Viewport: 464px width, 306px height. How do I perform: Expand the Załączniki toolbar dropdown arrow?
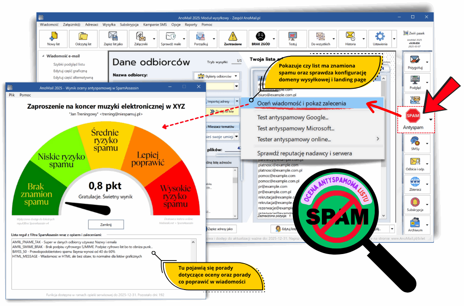click(154, 39)
